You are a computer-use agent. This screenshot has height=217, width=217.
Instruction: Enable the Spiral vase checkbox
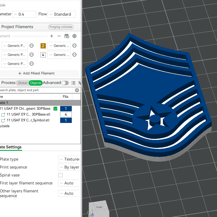pyautogui.click(x=60, y=175)
